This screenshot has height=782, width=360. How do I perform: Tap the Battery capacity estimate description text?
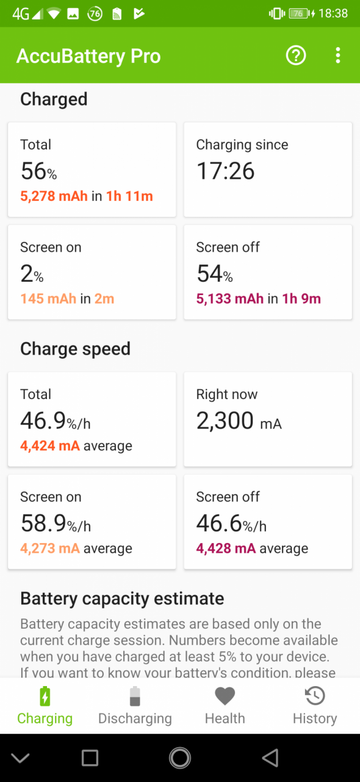pos(179,648)
